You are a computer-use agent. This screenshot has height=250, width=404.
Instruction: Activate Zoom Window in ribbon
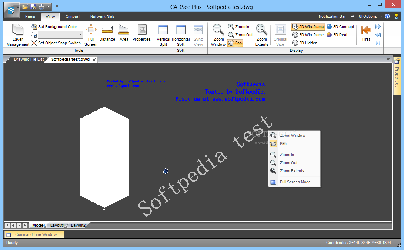point(218,35)
